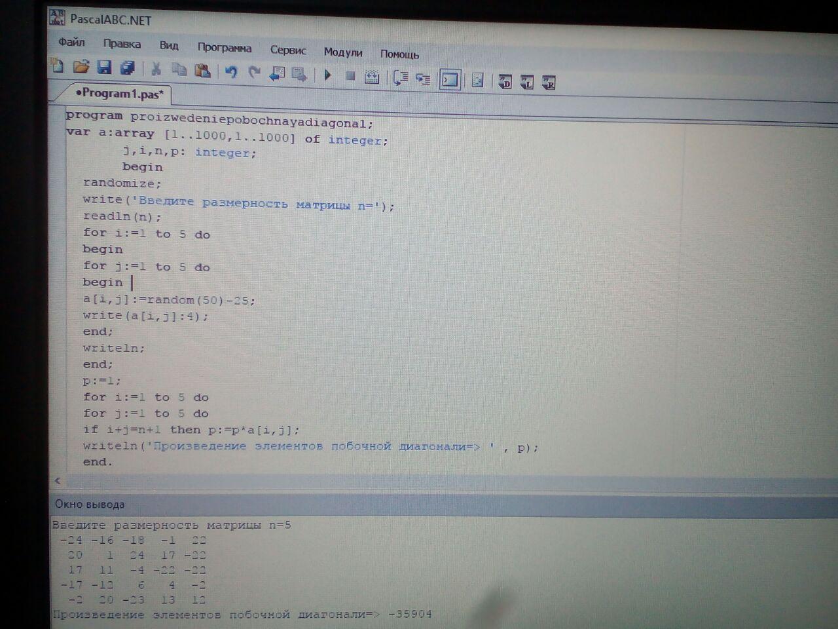Screen dimensions: 838x629
Task: Open the Модули menu
Action: pyautogui.click(x=343, y=52)
